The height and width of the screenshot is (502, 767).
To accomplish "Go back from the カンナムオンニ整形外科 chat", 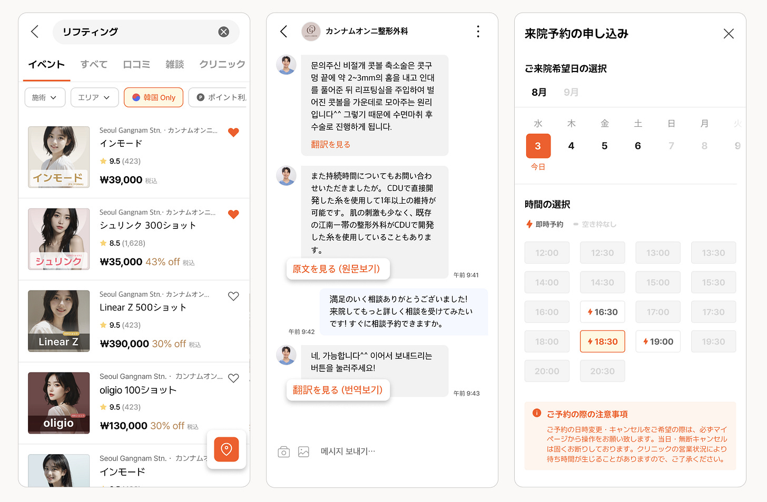I will (x=283, y=32).
